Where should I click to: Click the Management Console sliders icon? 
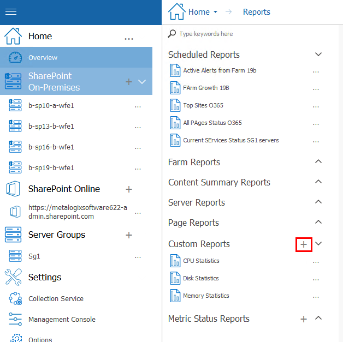15,319
